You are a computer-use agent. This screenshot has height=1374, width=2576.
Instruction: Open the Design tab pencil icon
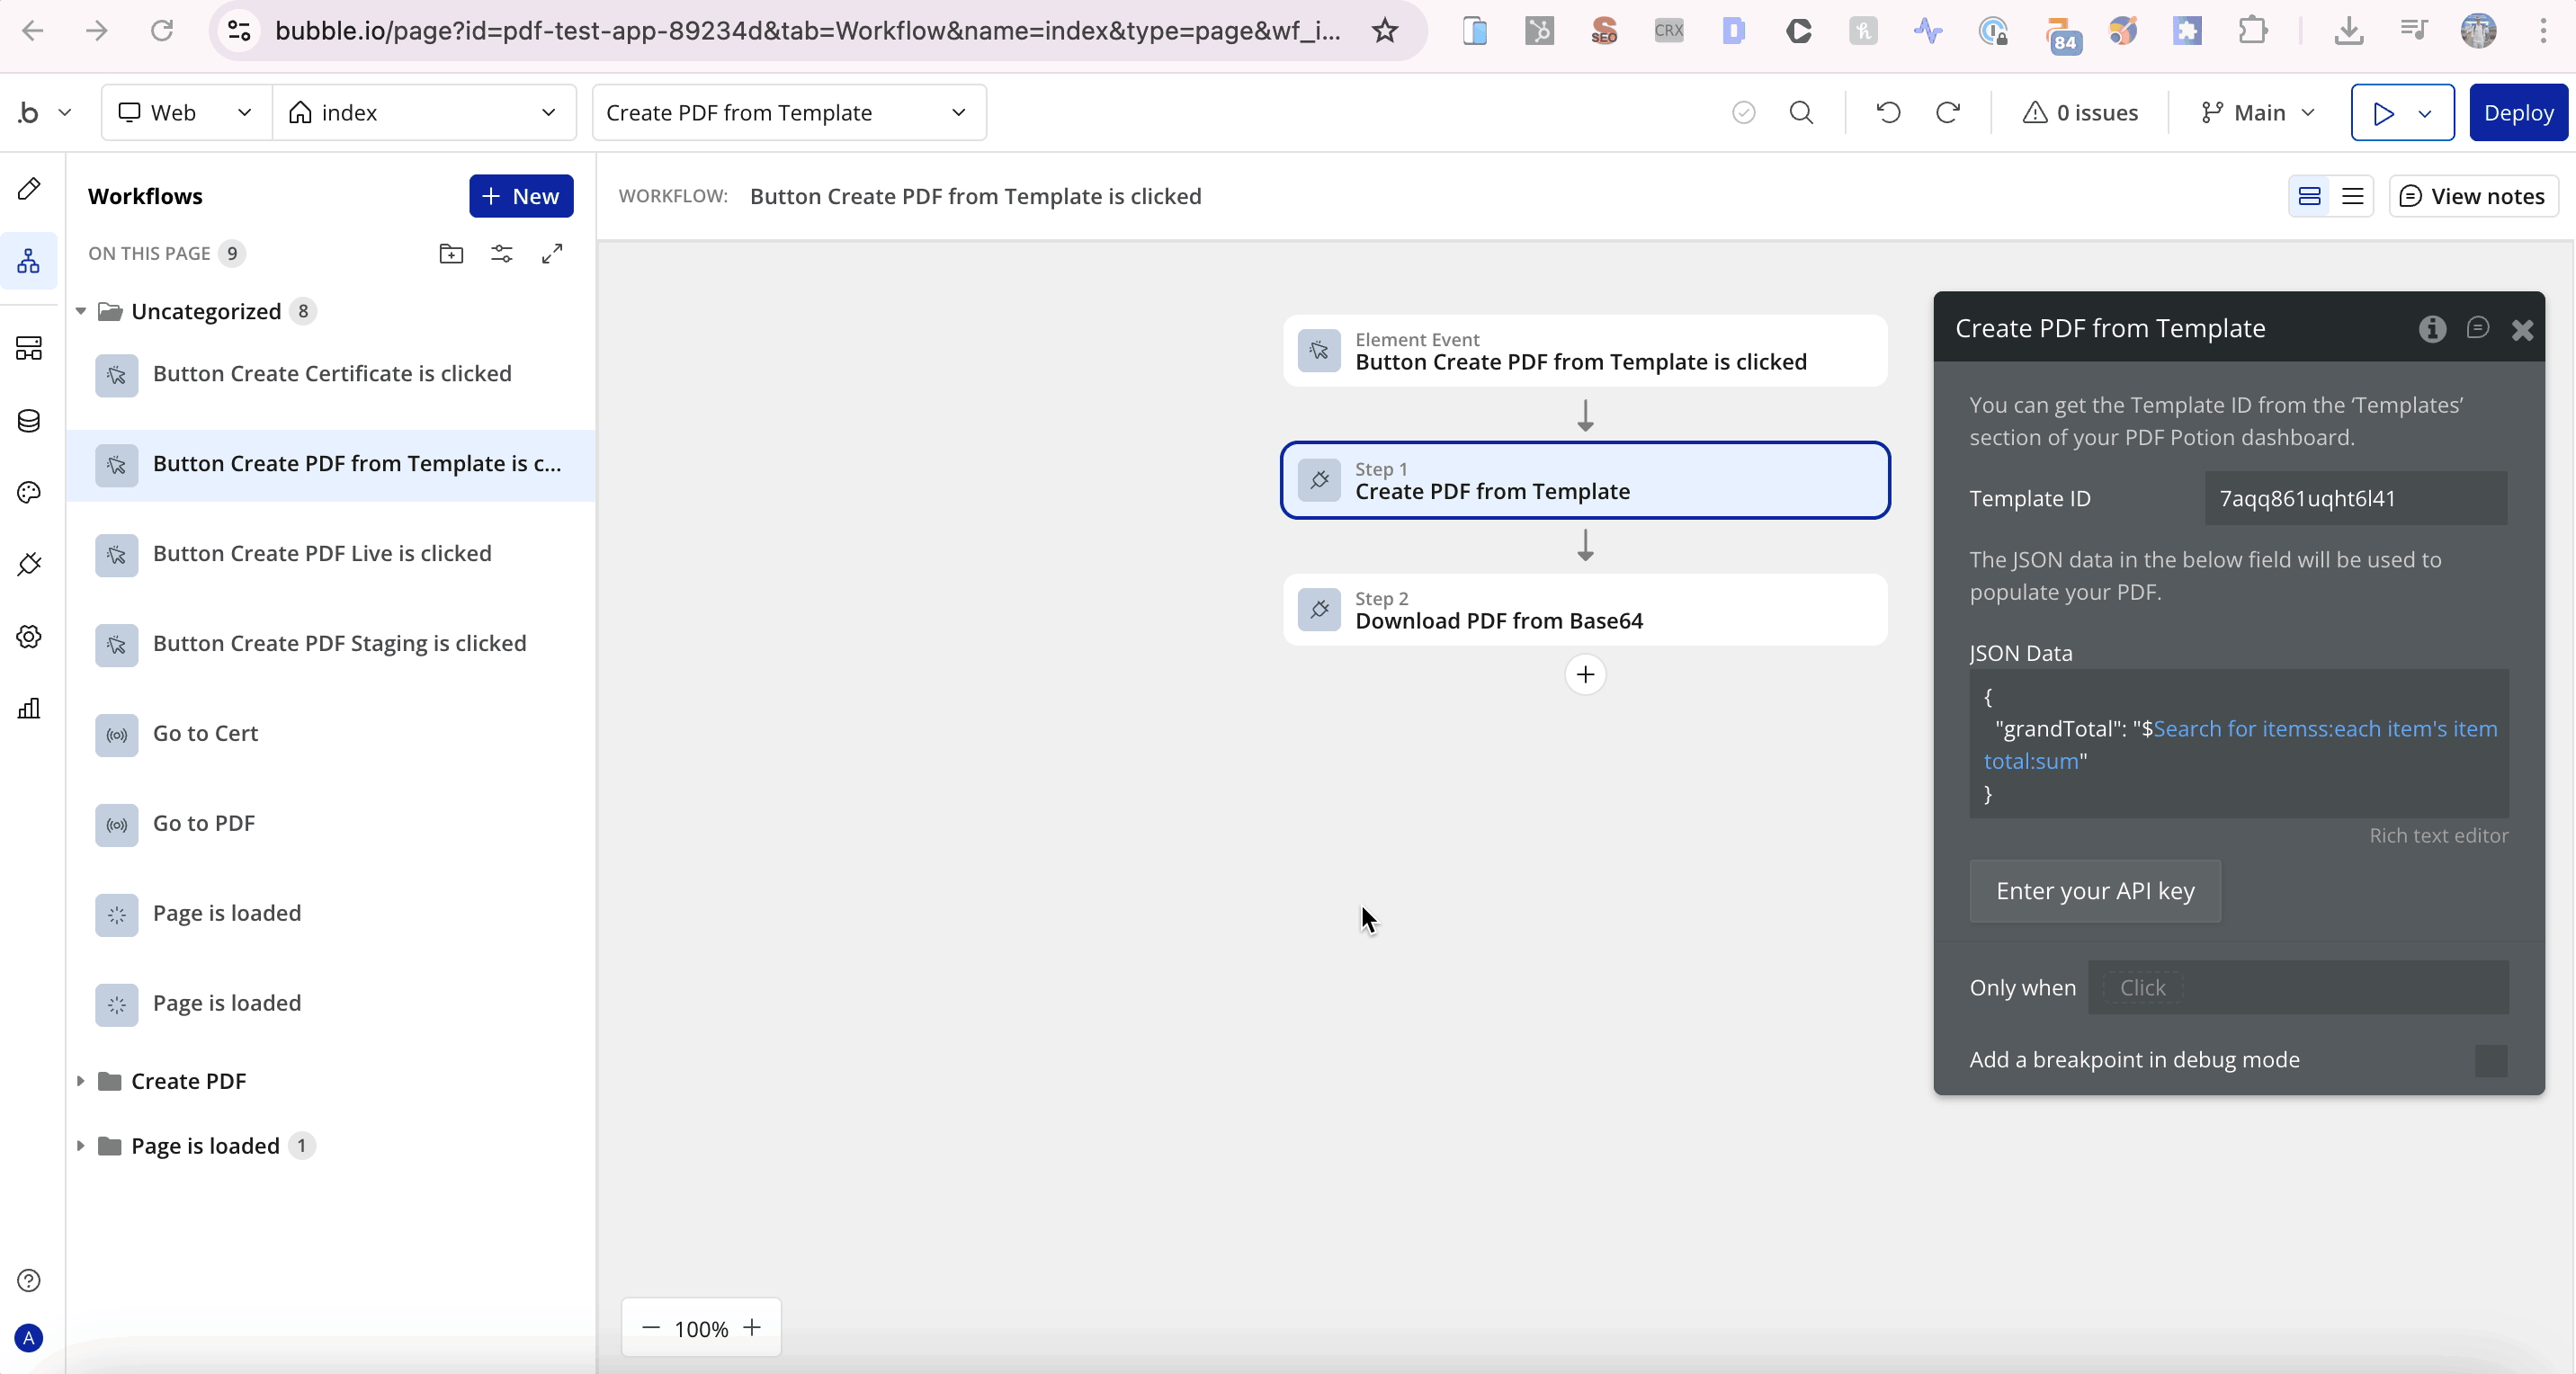tap(29, 189)
